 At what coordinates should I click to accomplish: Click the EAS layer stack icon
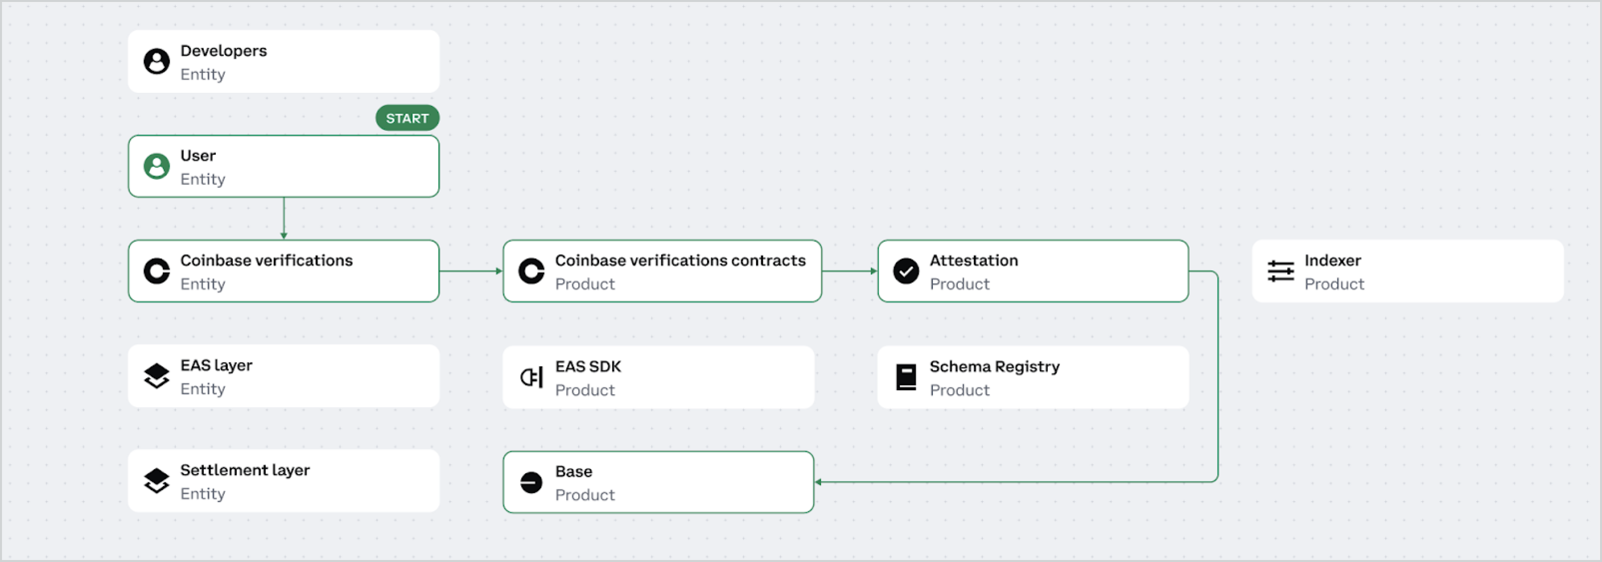[157, 376]
